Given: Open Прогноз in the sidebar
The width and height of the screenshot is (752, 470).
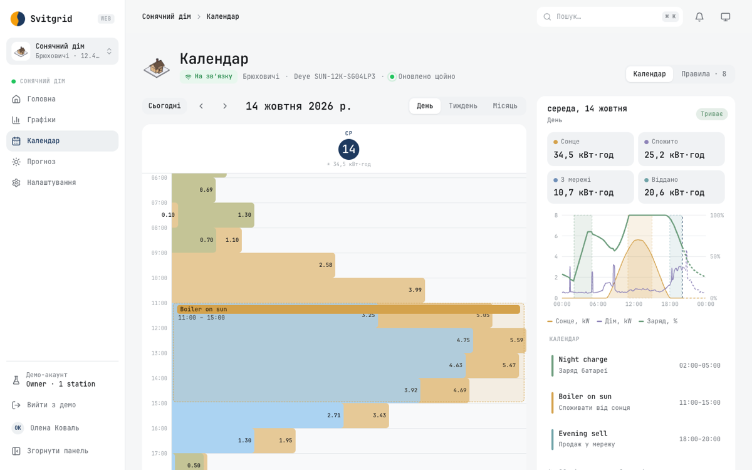Looking at the screenshot, I should point(62,162).
